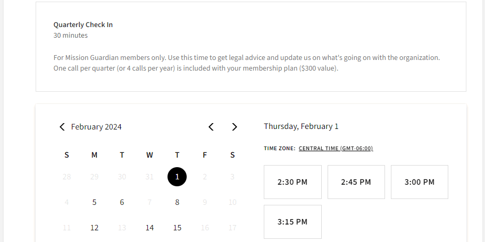
Task: Click the Quarterly Check In title
Action: tap(83, 25)
